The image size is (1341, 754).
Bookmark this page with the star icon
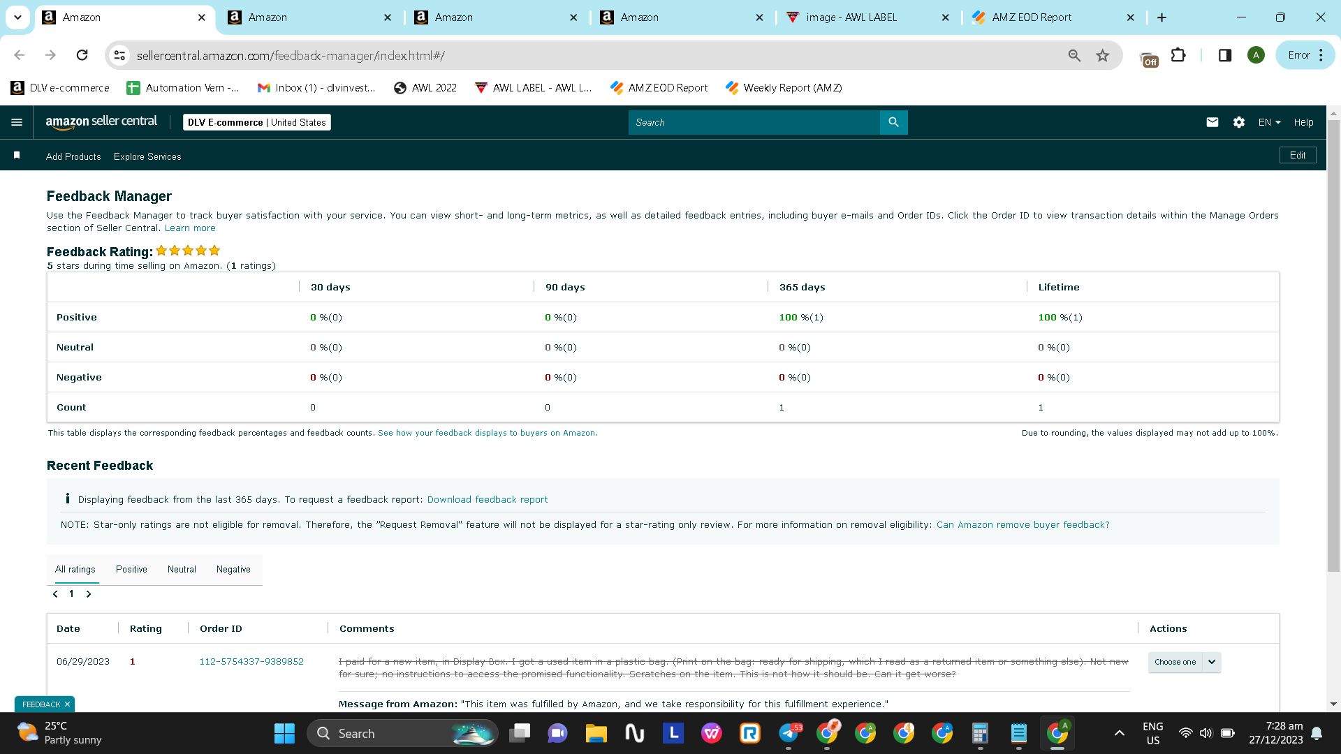(1103, 55)
